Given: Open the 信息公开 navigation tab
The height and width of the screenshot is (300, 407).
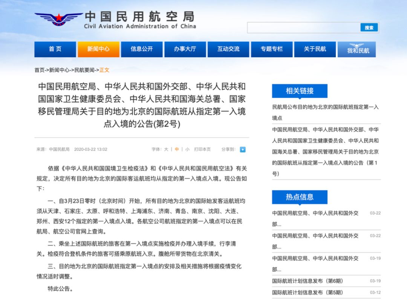Looking at the screenshot, I should pos(142,49).
